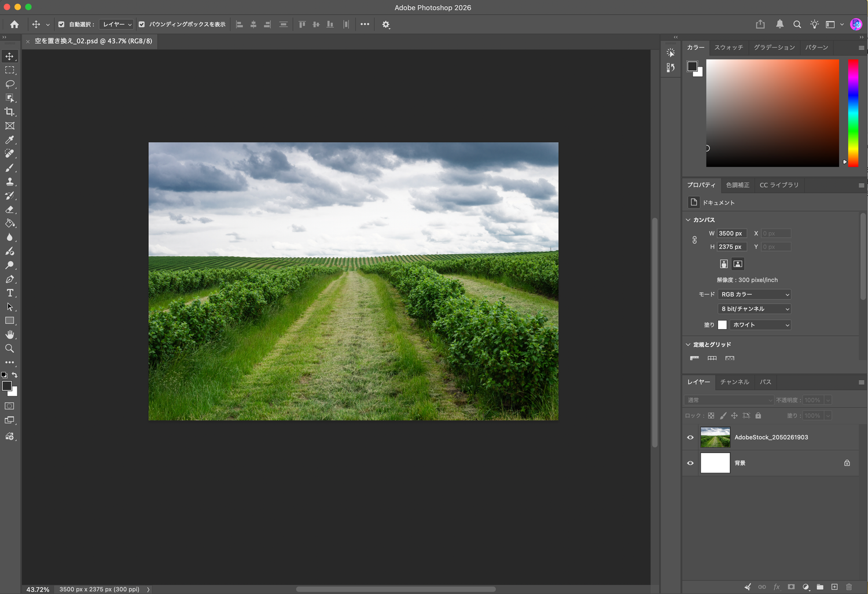
Task: Select the Spot Healing Brush tool
Action: point(10,154)
